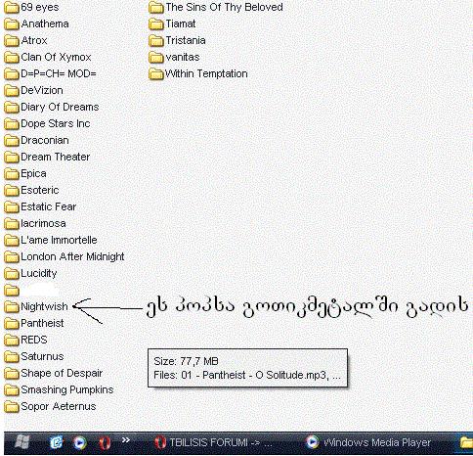Click the 69 eyes folder icon
The image size is (473, 456).
point(12,7)
